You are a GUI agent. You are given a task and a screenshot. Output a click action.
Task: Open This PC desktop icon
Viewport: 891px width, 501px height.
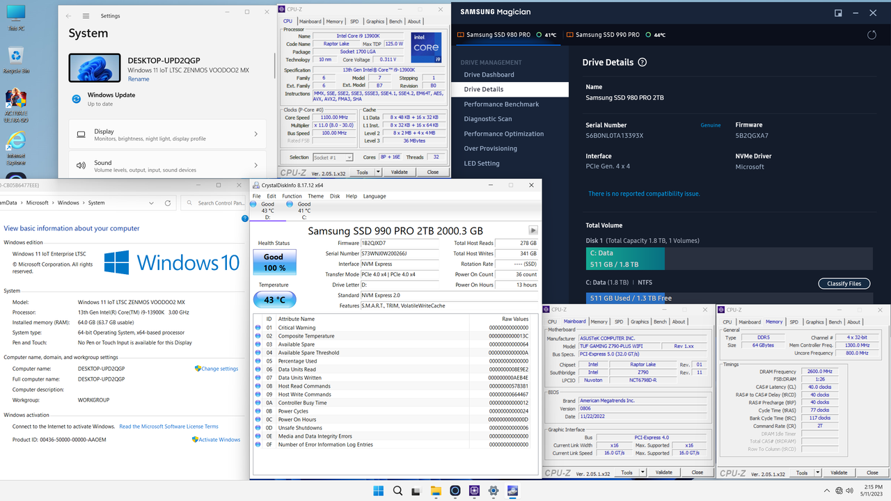coord(15,18)
